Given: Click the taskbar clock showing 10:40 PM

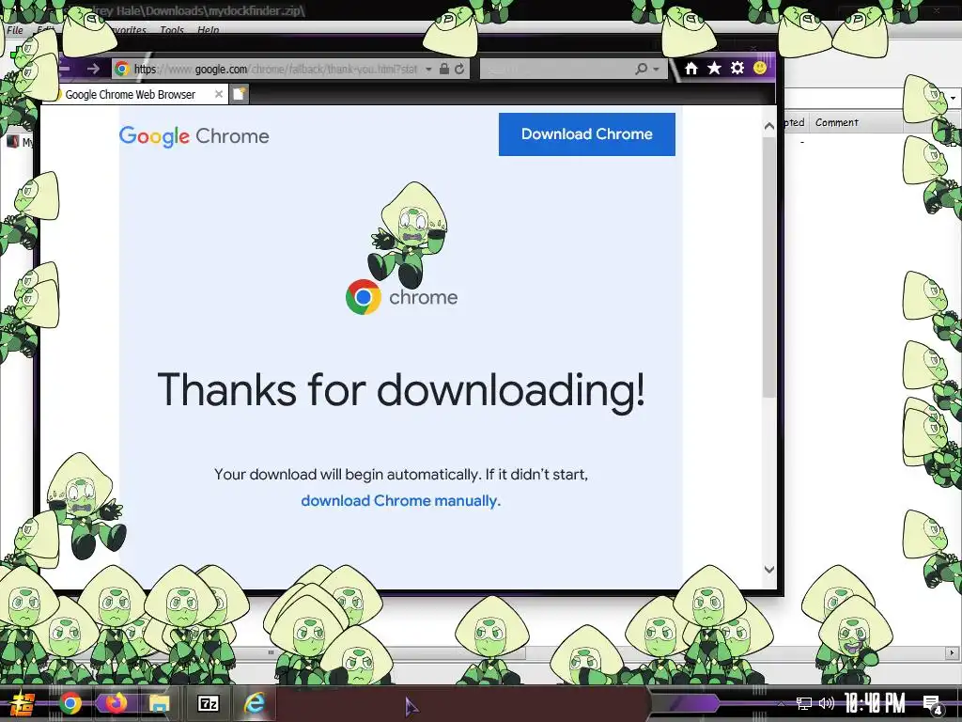Looking at the screenshot, I should click(875, 703).
